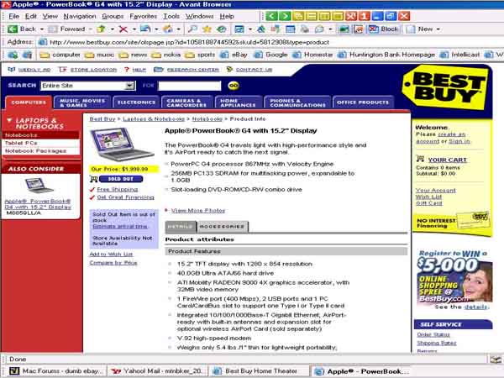The height and width of the screenshot is (378, 504).
Task: Click the Free Shipping link
Action: 118,189
